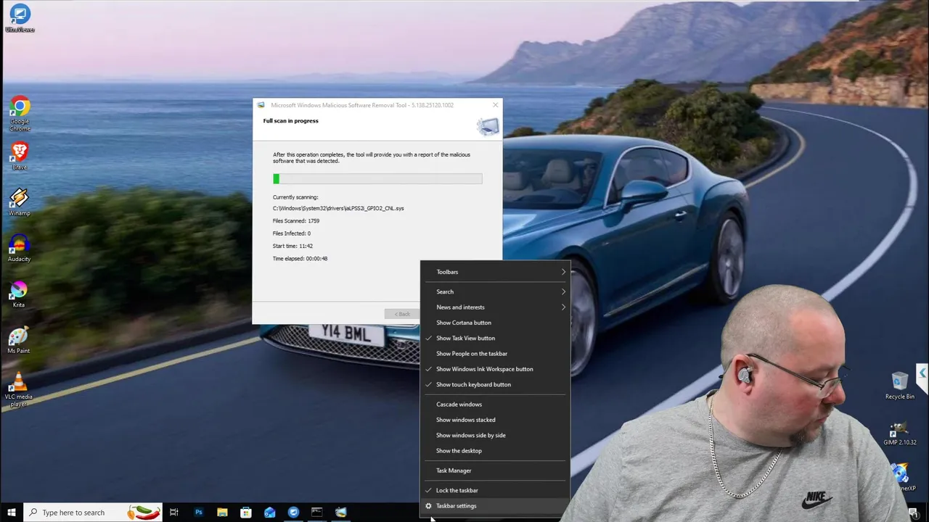The width and height of the screenshot is (929, 522).
Task: Switch to the Command Prompt taskbar icon
Action: point(317,513)
